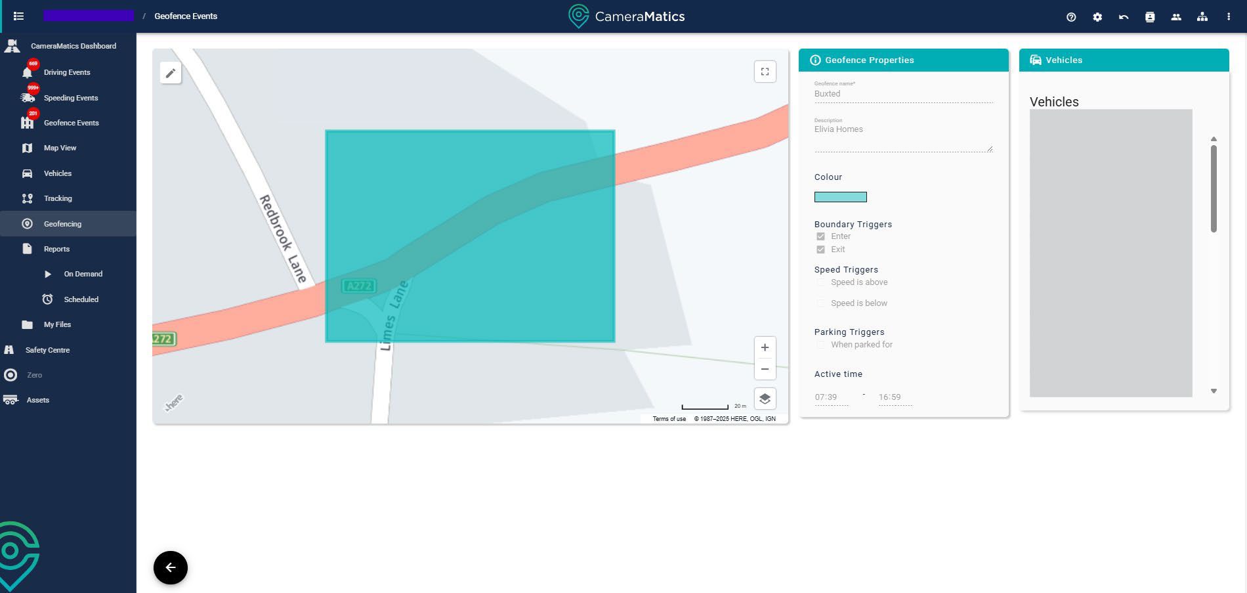This screenshot has width=1247, height=593.
Task: Toggle the hamburger sidebar menu
Action: (18, 16)
